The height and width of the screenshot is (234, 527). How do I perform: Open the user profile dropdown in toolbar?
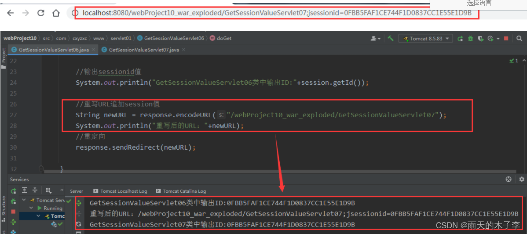(x=375, y=39)
